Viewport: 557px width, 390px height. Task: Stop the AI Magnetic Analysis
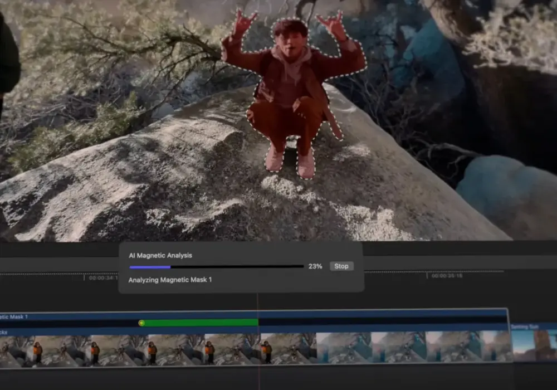tap(341, 266)
